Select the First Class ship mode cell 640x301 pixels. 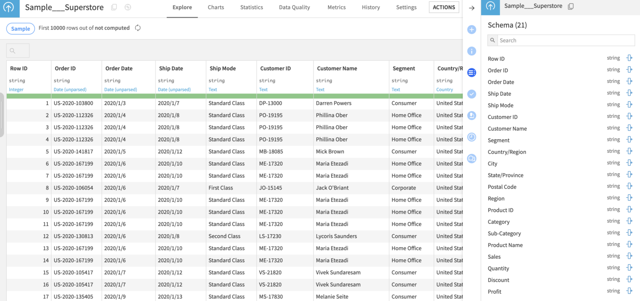tap(231, 188)
